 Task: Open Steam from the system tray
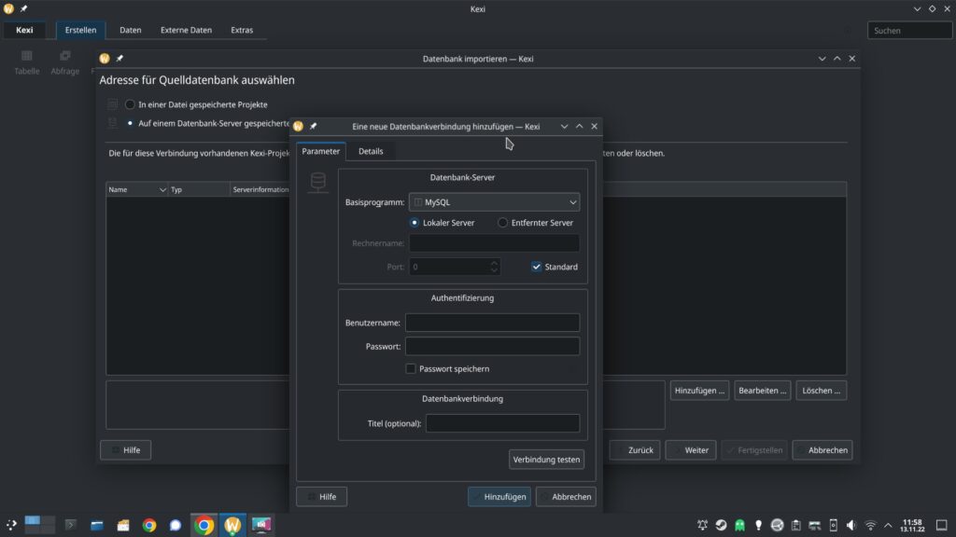click(722, 525)
